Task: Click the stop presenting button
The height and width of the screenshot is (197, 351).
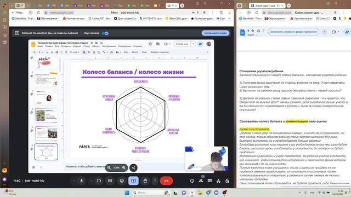Action: [x=216, y=33]
